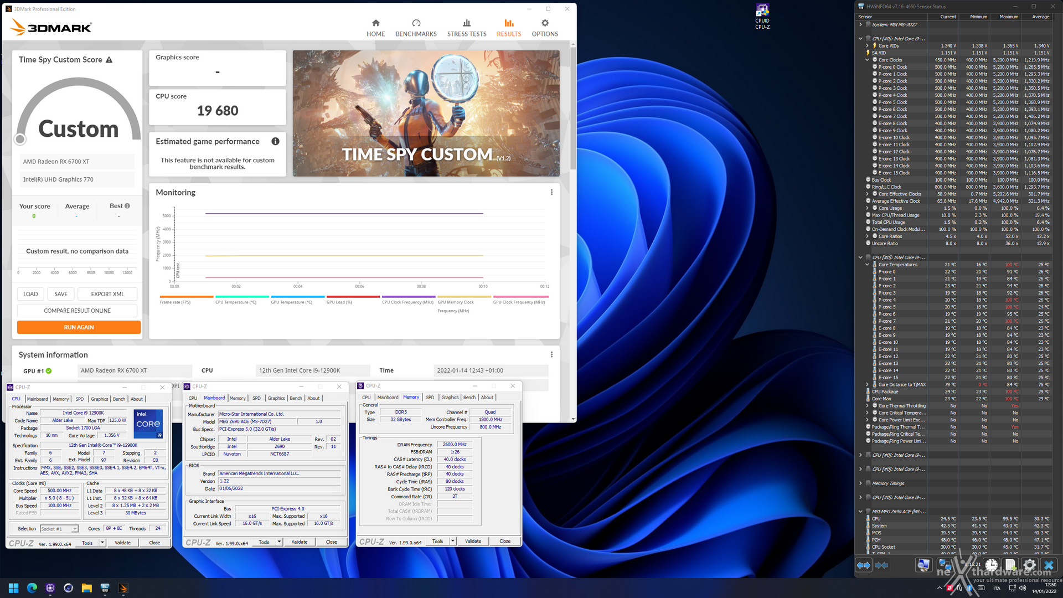Viewport: 1063px width, 598px height.
Task: Expand Memory Timings section in HWiNFO
Action: 860,483
